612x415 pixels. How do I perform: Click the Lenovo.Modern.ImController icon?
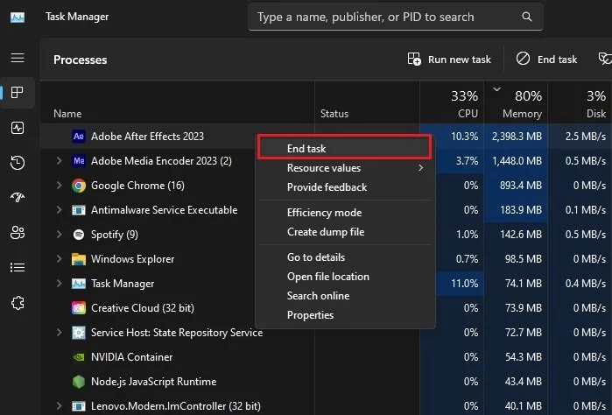(79, 406)
